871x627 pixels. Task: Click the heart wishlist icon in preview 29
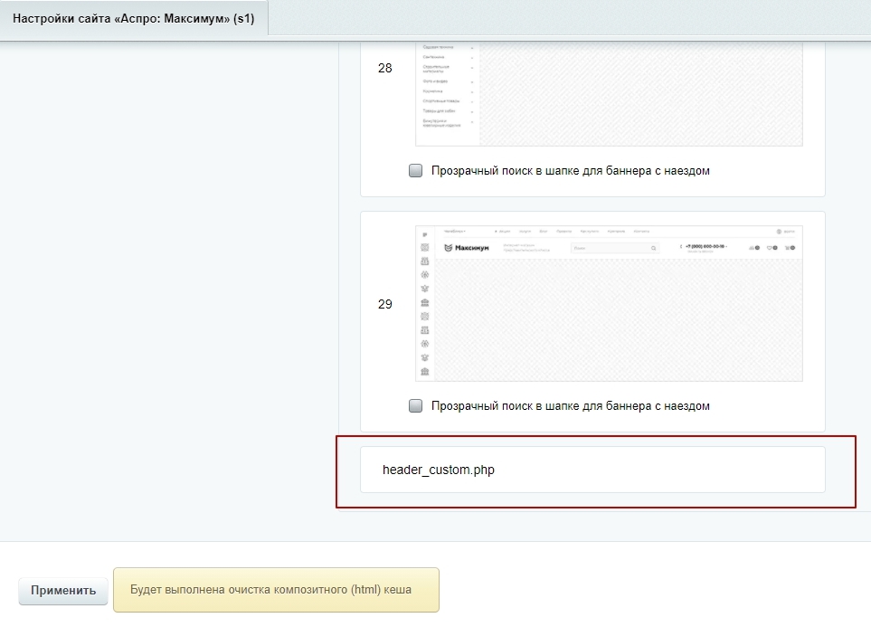[772, 248]
